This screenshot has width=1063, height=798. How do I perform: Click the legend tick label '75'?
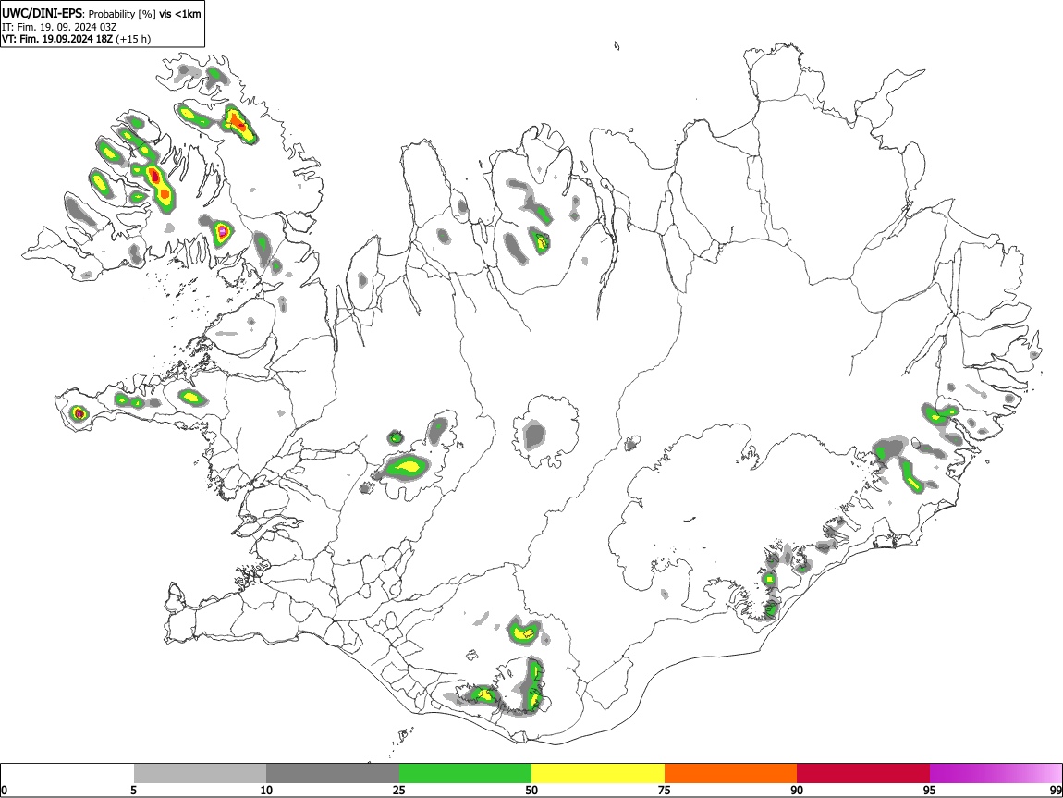[x=665, y=790]
